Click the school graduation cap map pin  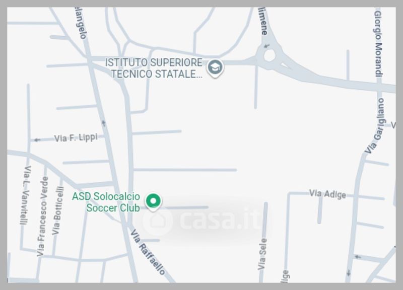215,68
